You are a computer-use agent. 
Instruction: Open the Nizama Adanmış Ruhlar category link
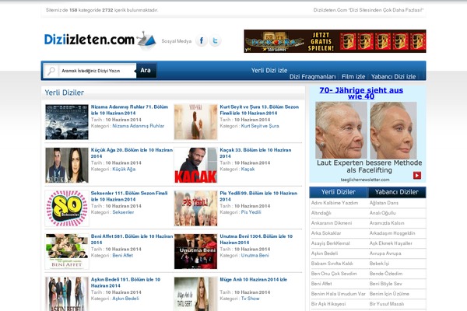click(139, 126)
